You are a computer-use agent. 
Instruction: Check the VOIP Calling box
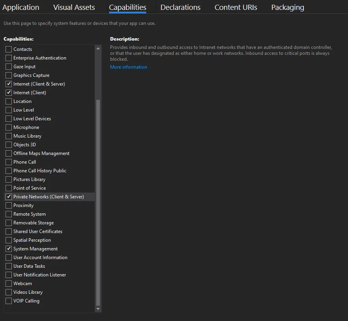(9, 301)
